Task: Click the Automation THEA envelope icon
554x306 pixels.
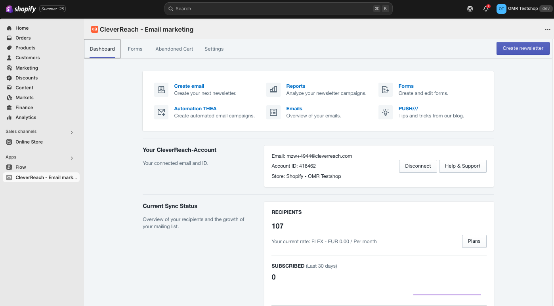Action: 161,112
